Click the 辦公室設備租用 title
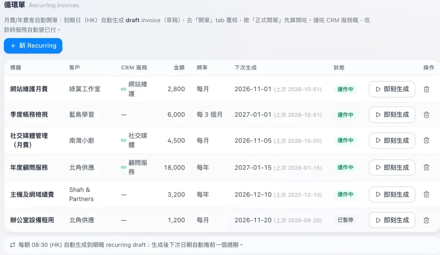 click(32, 220)
